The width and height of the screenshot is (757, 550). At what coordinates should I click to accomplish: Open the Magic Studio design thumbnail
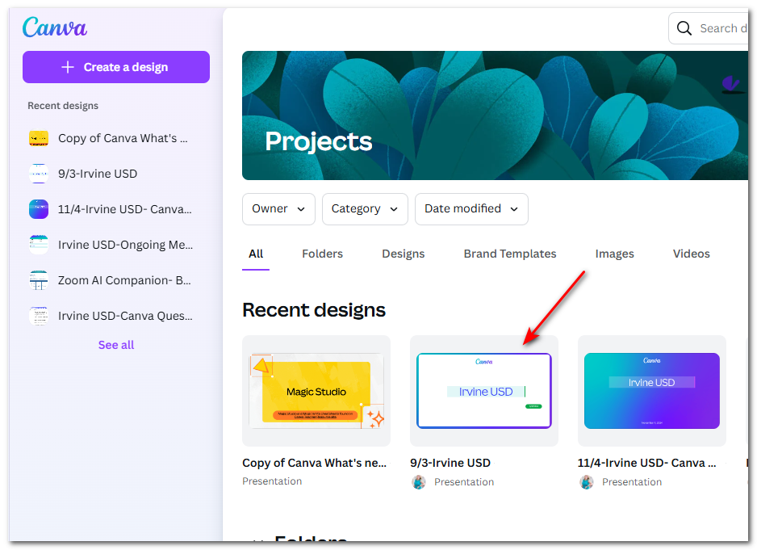pos(316,391)
